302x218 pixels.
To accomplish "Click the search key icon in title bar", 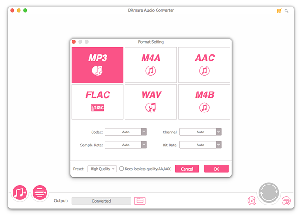I will tap(287, 10).
